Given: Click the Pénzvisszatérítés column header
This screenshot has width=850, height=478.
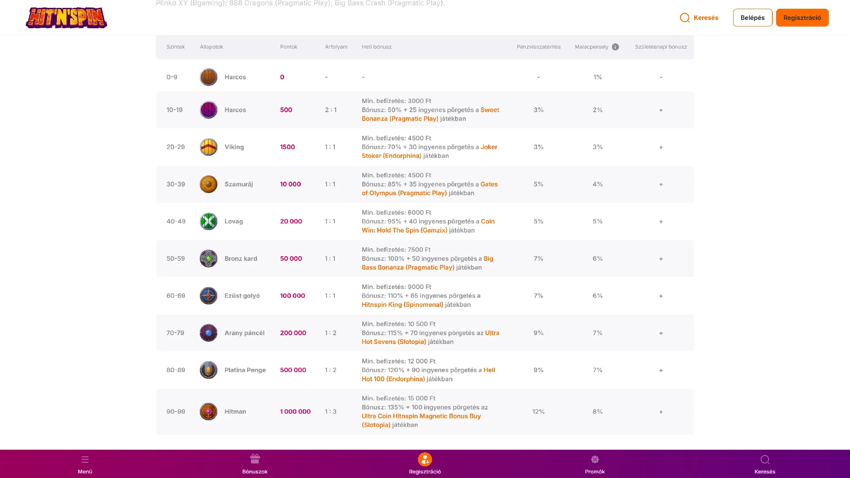Looking at the screenshot, I should (538, 47).
